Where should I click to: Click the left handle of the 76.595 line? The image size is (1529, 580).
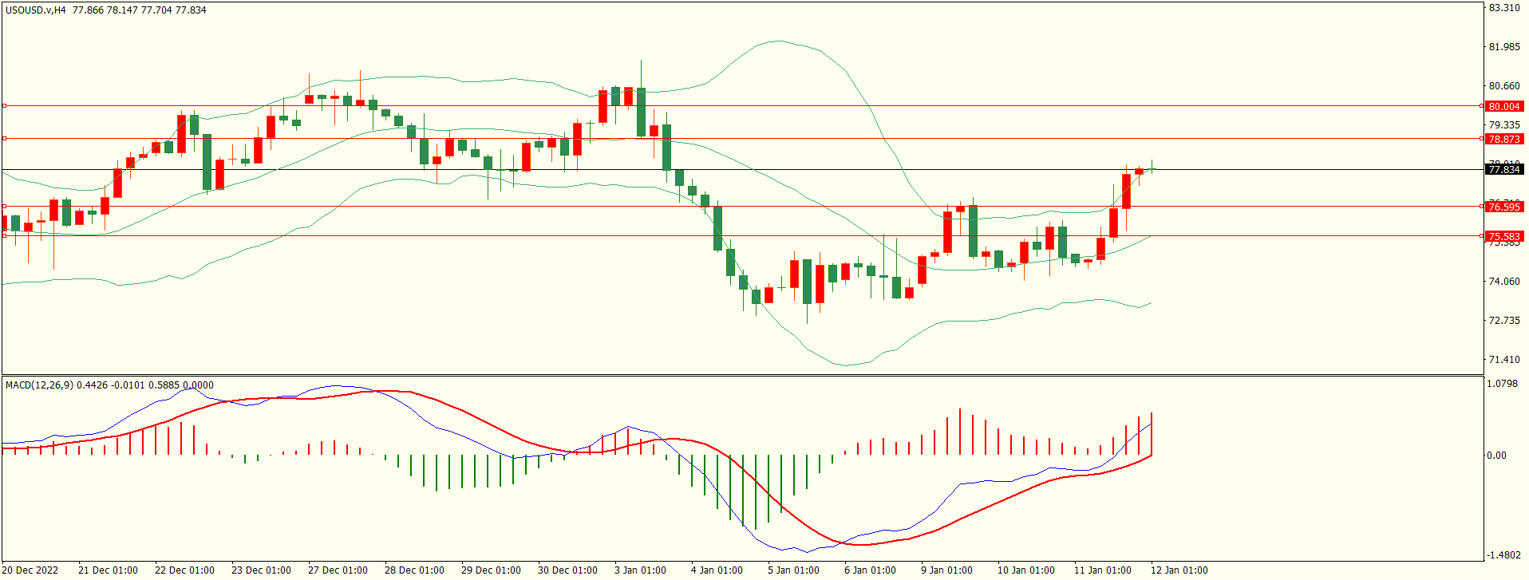[x=5, y=206]
